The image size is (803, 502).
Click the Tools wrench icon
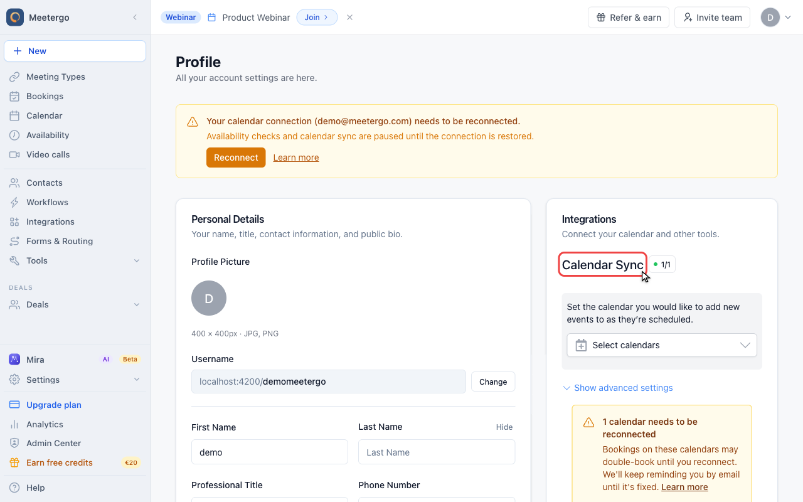click(14, 260)
